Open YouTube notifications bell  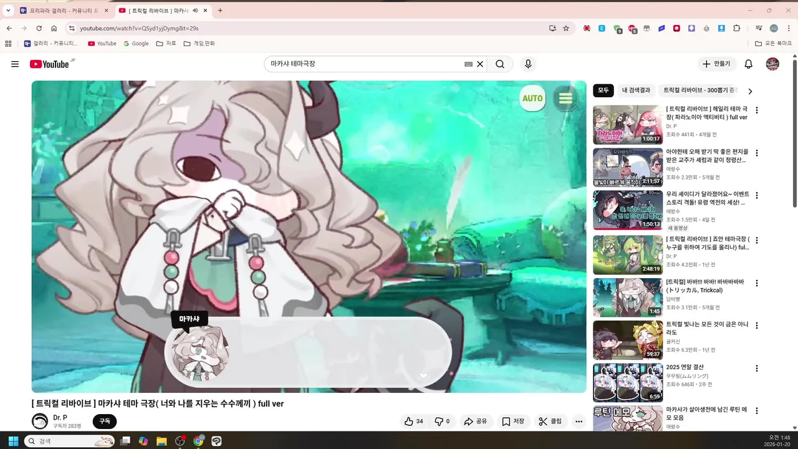[x=749, y=64]
